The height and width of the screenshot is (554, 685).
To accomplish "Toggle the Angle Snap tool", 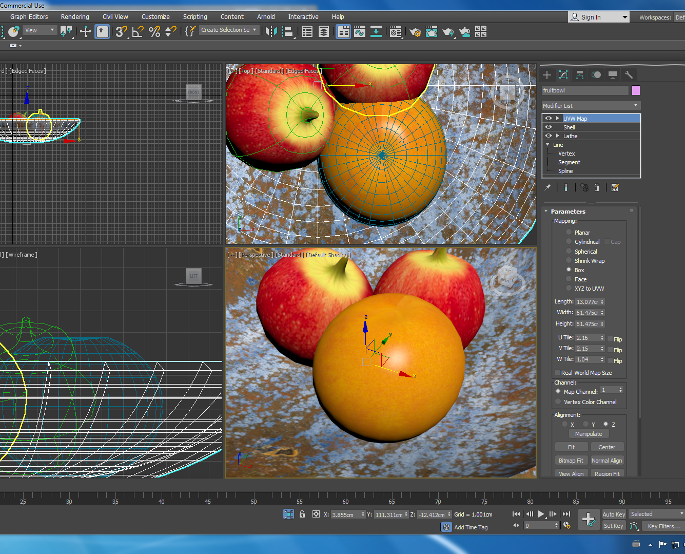I will coord(138,32).
